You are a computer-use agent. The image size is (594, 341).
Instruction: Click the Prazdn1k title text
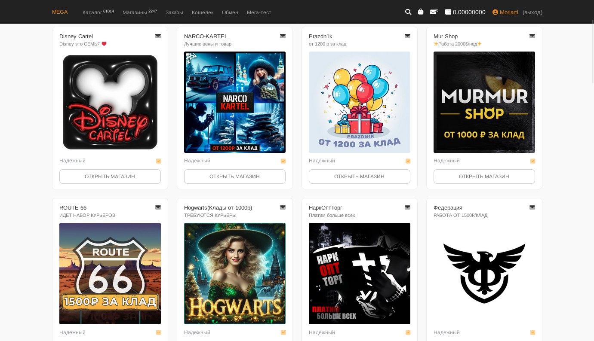click(x=320, y=37)
